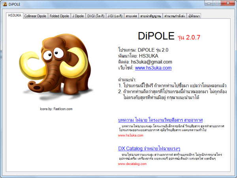Click the red www.dxcatalog.com URL text
Image resolution: width=237 pixels, height=178 pixels.
[x=132, y=164]
